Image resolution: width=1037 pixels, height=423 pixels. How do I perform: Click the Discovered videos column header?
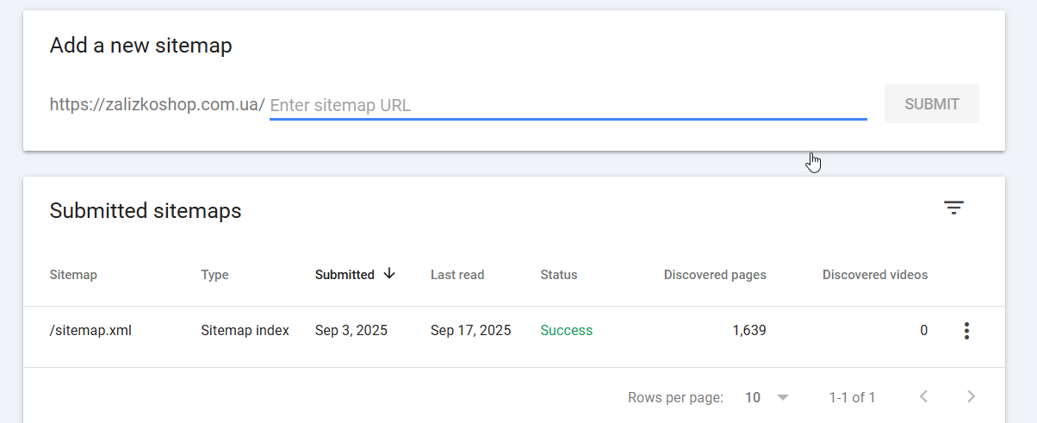[x=875, y=275]
